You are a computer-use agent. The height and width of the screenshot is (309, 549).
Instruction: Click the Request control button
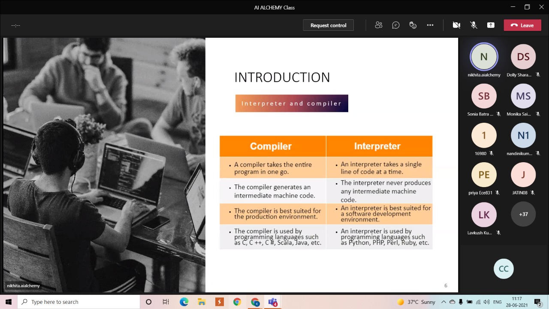tap(328, 25)
